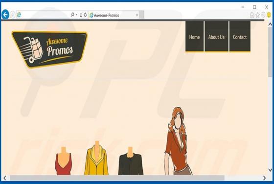Click the browser Back arrow button
This screenshot has height=184, width=274.
coord(5,15)
